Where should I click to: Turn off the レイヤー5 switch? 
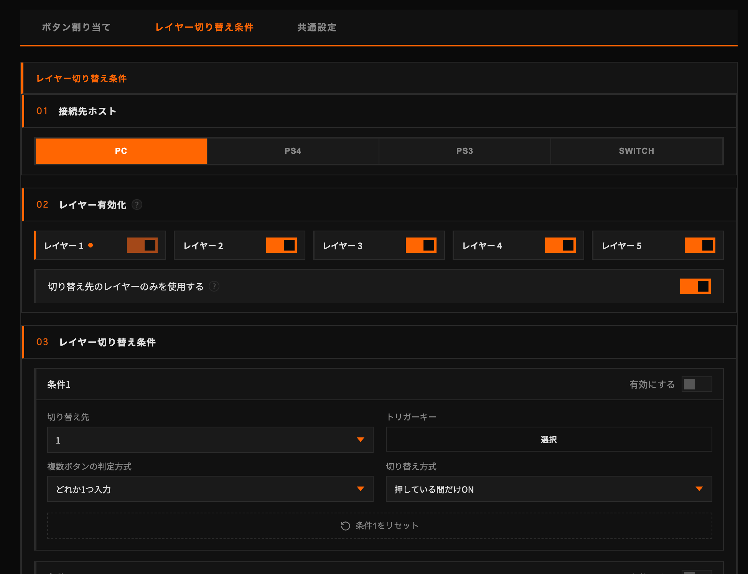[700, 245]
